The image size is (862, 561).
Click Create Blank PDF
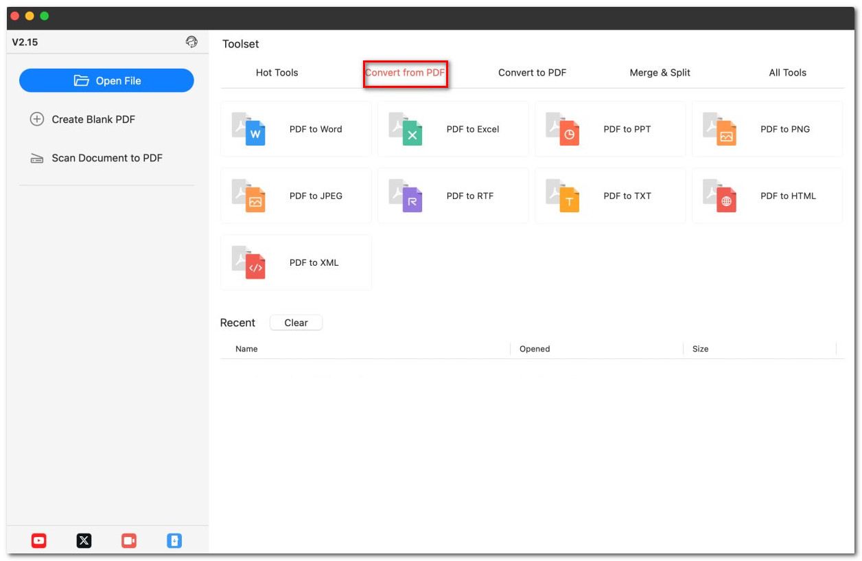point(93,119)
